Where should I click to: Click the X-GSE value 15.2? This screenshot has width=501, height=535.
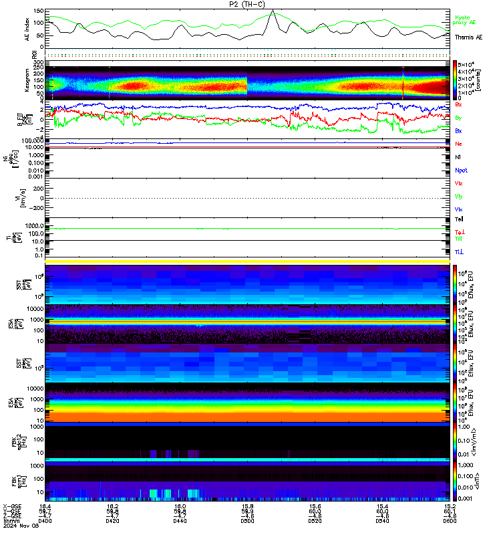[x=450, y=506]
